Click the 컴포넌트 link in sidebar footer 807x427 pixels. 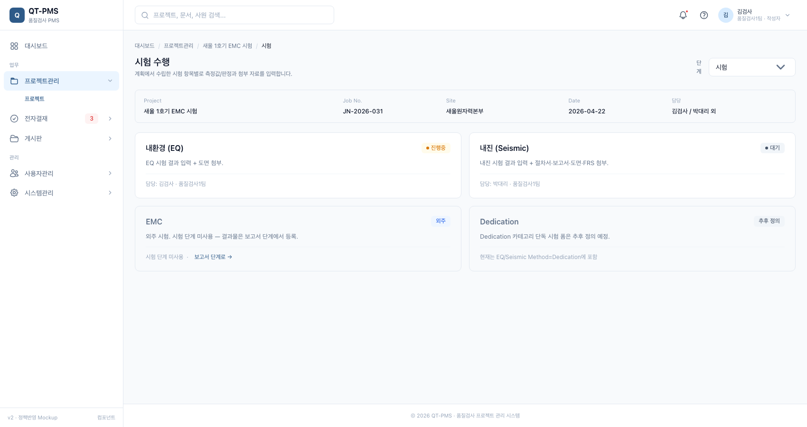tap(106, 418)
